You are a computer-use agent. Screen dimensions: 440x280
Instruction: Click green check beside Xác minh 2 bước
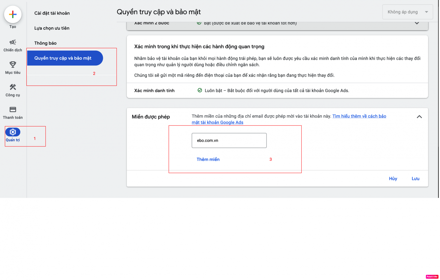point(199,23)
